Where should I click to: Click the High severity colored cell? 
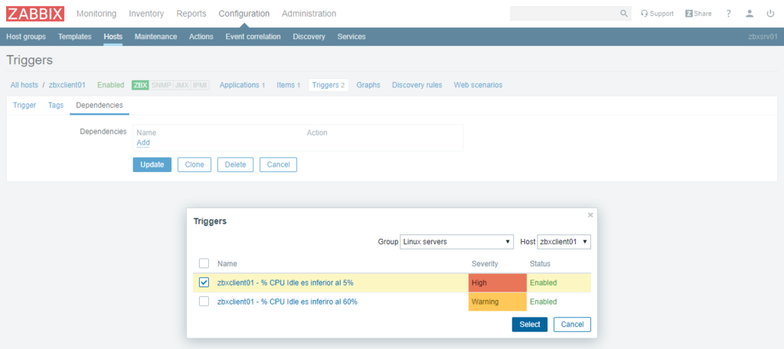coord(497,282)
